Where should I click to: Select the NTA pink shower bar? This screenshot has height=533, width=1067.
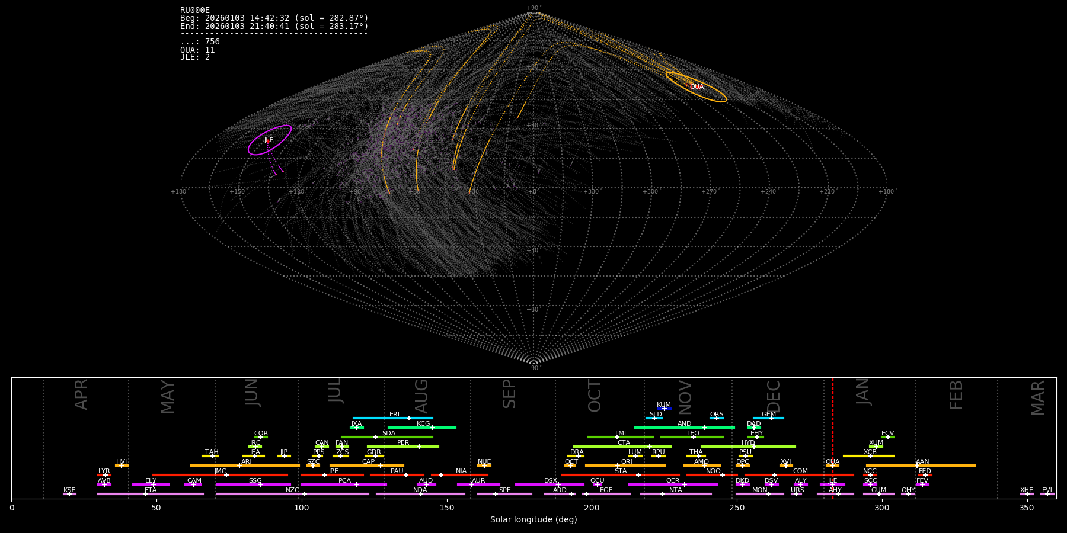(x=676, y=494)
